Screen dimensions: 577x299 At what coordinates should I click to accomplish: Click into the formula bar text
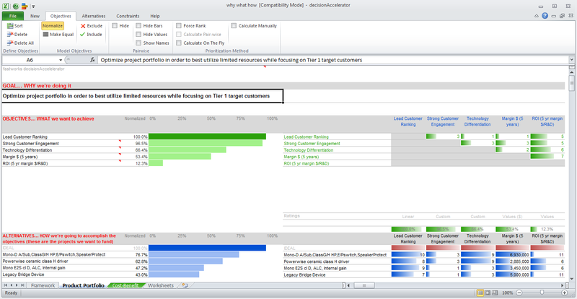[x=333, y=60]
